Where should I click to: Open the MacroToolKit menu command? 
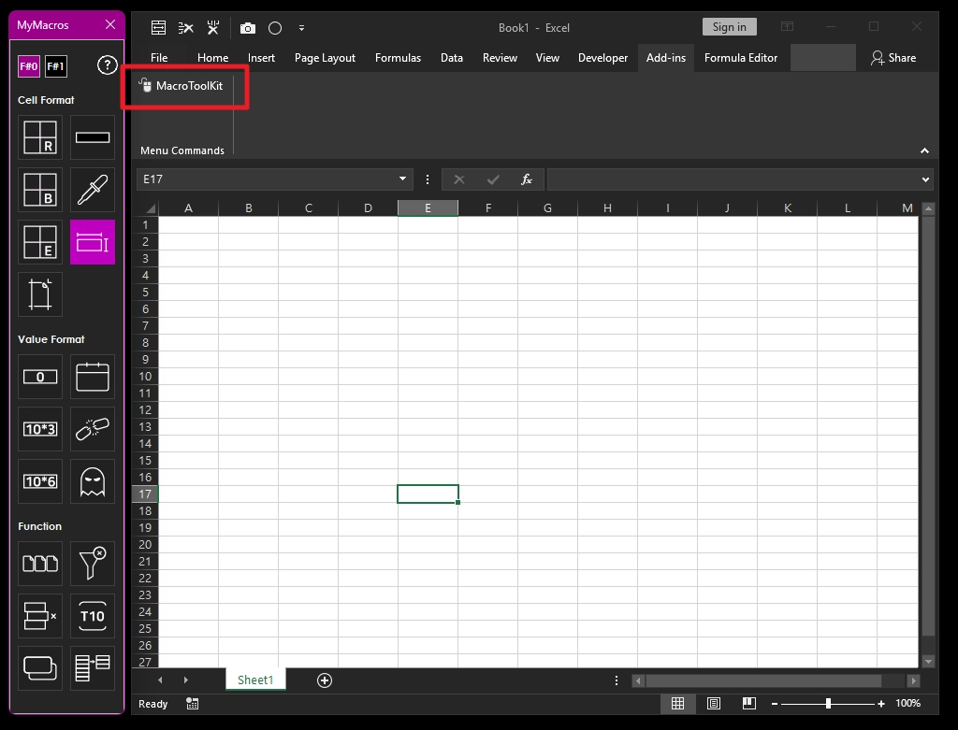(181, 85)
